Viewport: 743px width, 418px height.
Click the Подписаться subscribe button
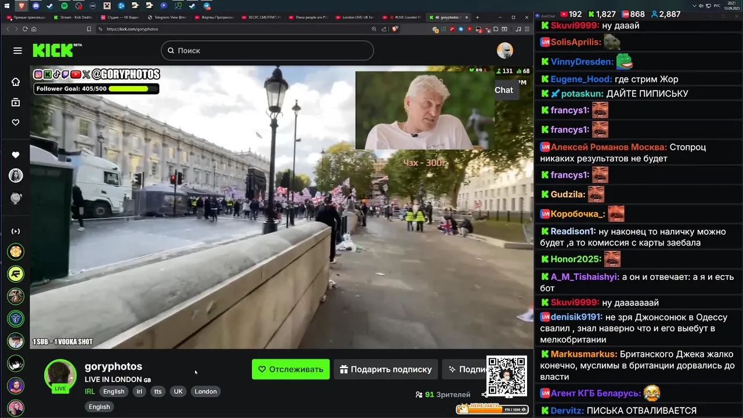point(464,369)
